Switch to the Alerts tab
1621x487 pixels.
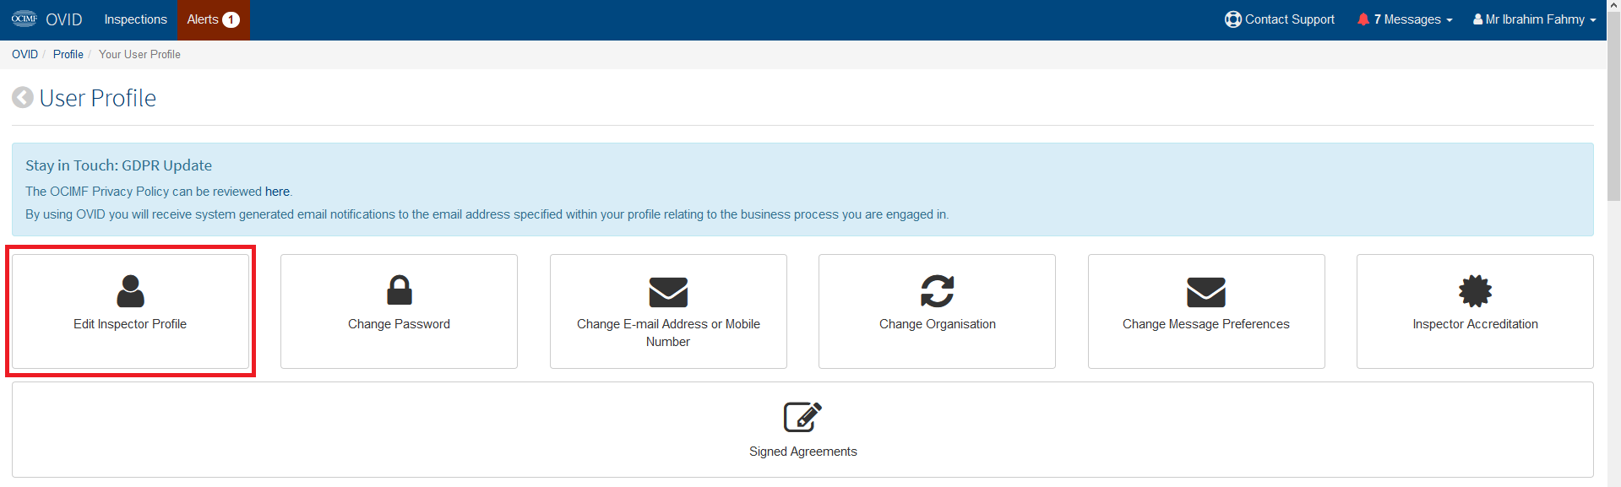coord(213,19)
